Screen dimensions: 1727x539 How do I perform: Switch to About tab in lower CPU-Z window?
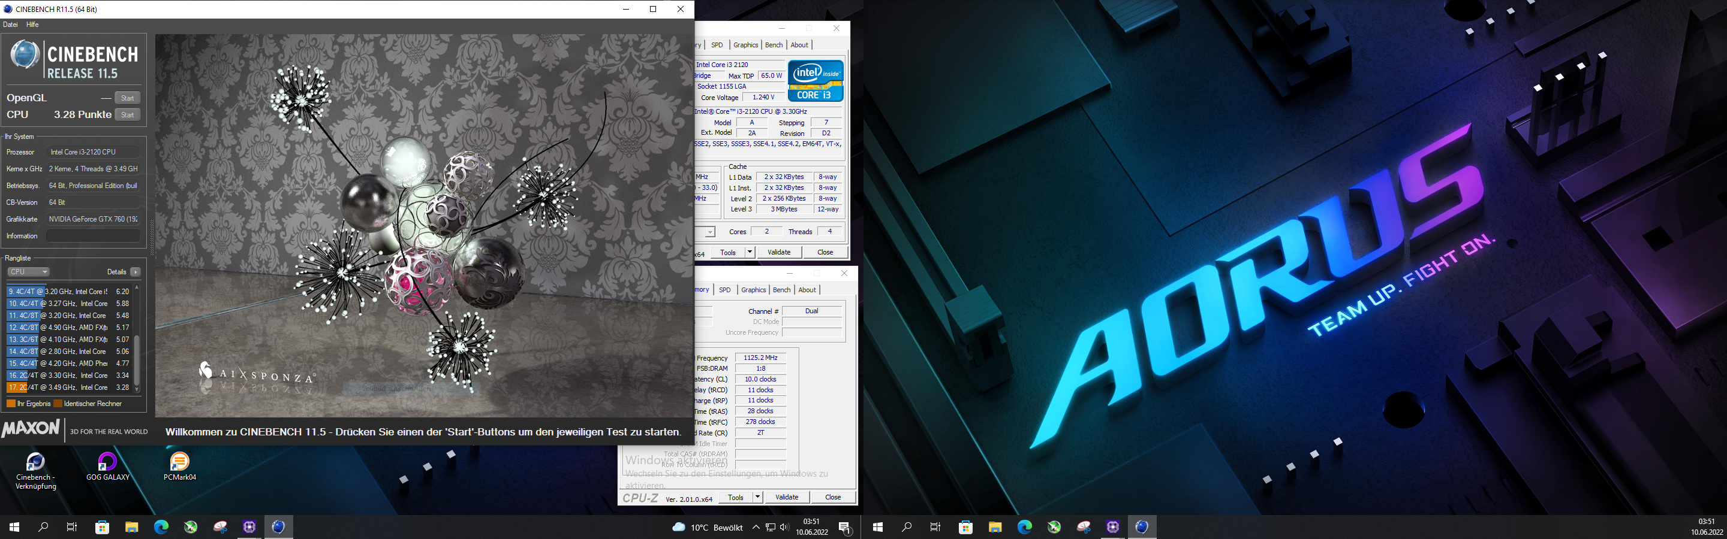tap(807, 290)
